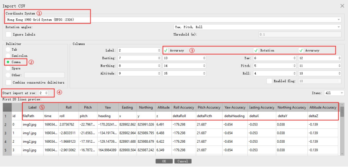348x167 pixels.
Task: Click the Altitude column spinner
Action: tap(139, 73)
